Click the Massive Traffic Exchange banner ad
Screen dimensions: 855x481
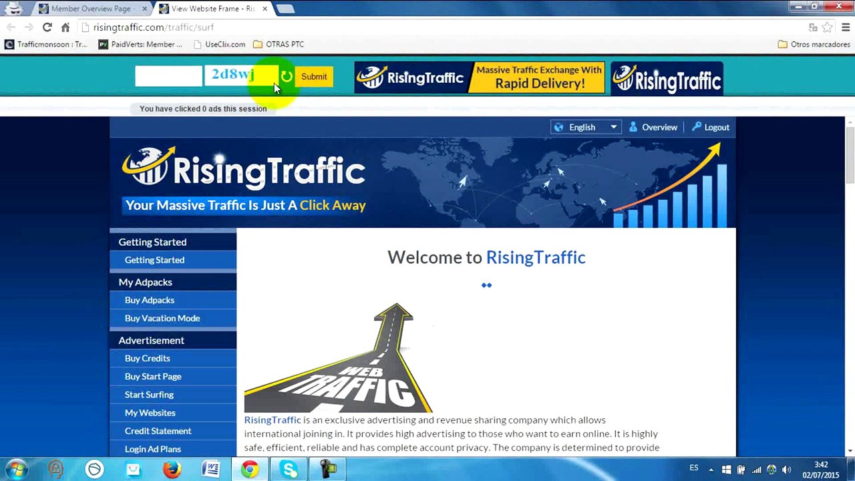point(479,77)
